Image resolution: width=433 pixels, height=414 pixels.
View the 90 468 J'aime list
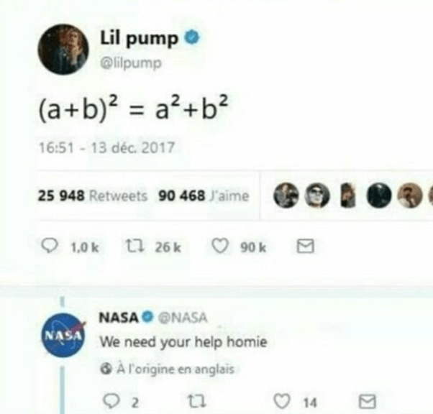(x=204, y=196)
